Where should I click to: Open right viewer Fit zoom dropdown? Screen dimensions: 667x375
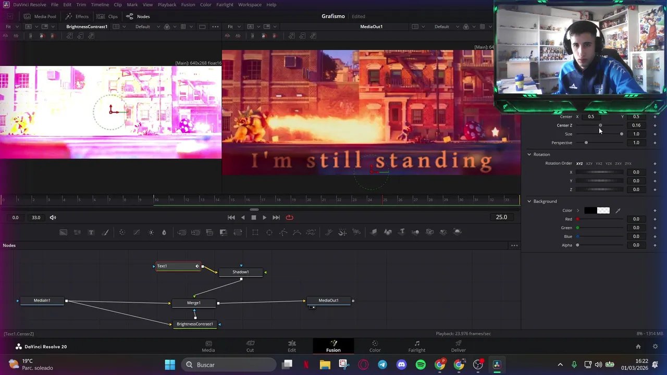click(233, 27)
